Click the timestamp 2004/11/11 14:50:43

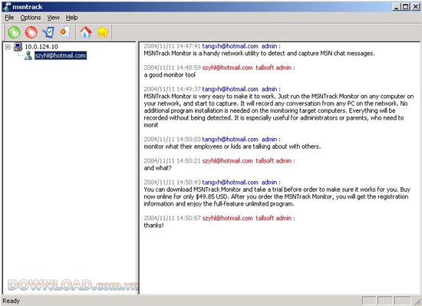[172, 183]
